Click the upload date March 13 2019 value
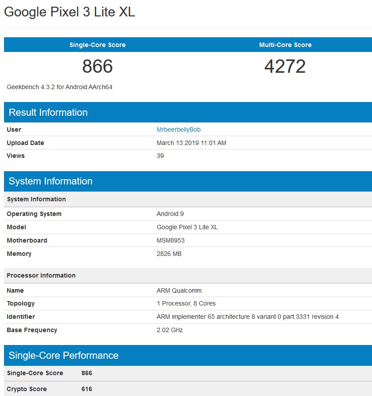 (x=191, y=143)
